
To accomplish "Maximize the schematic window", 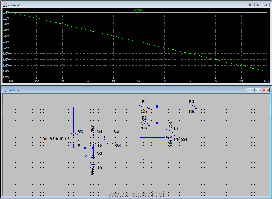I will coord(258,90).
